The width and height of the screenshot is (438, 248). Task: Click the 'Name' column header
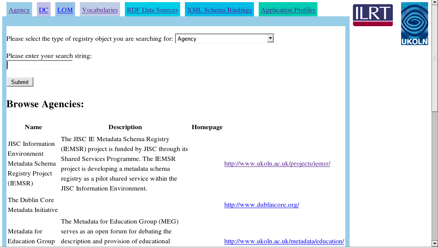tap(33, 127)
